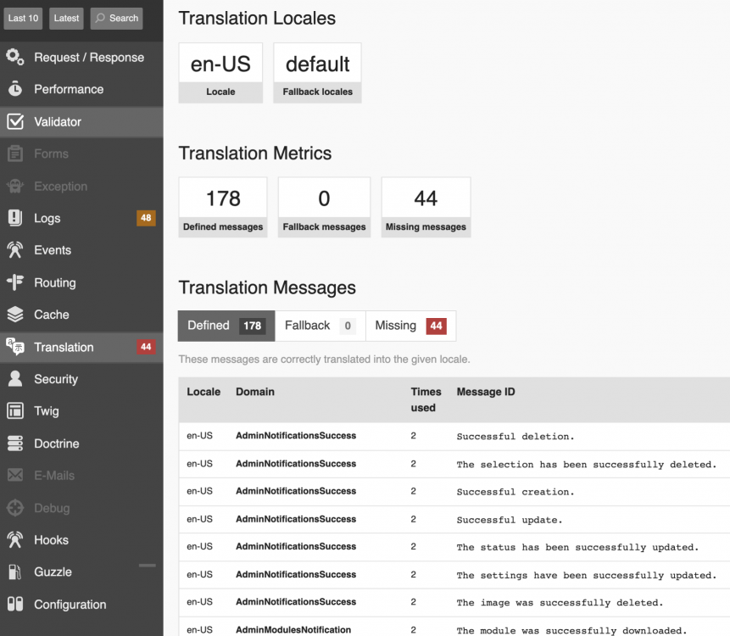Open the Hooks panel
730x636 pixels.
point(81,540)
